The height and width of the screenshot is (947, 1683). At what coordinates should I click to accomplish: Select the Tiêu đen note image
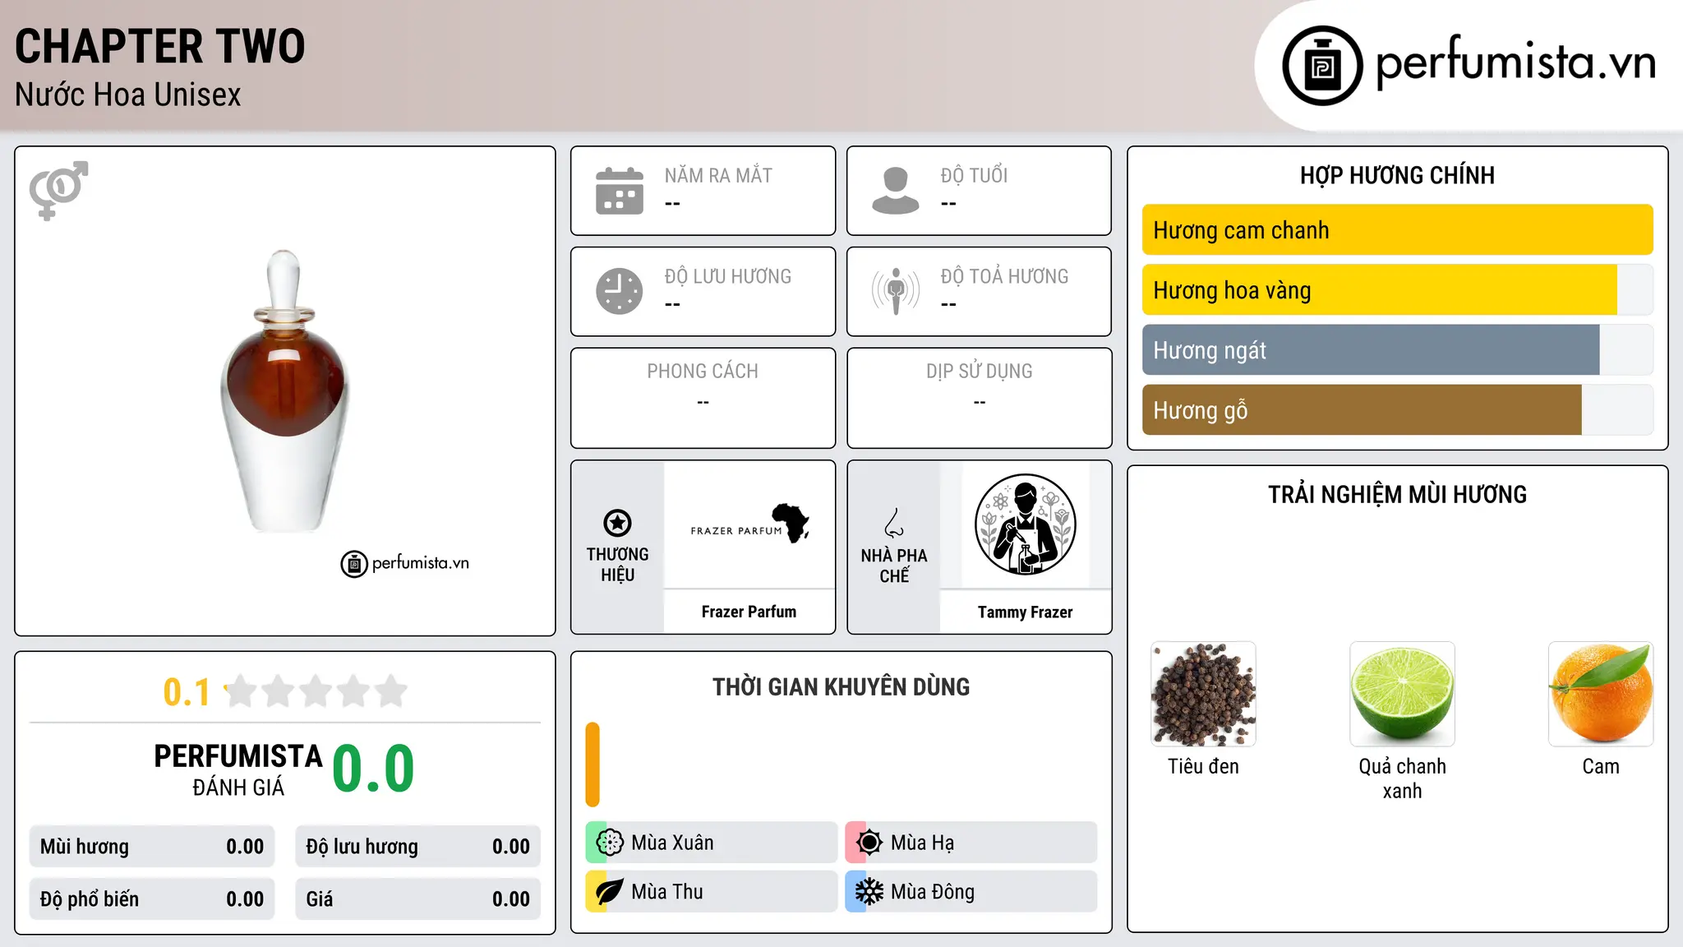click(x=1203, y=694)
